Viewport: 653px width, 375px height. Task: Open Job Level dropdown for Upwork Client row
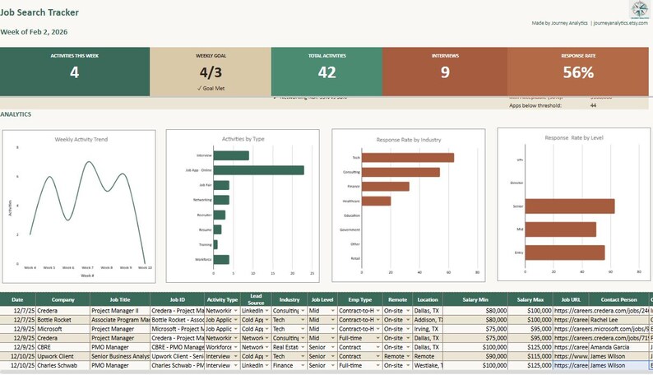pyautogui.click(x=333, y=357)
